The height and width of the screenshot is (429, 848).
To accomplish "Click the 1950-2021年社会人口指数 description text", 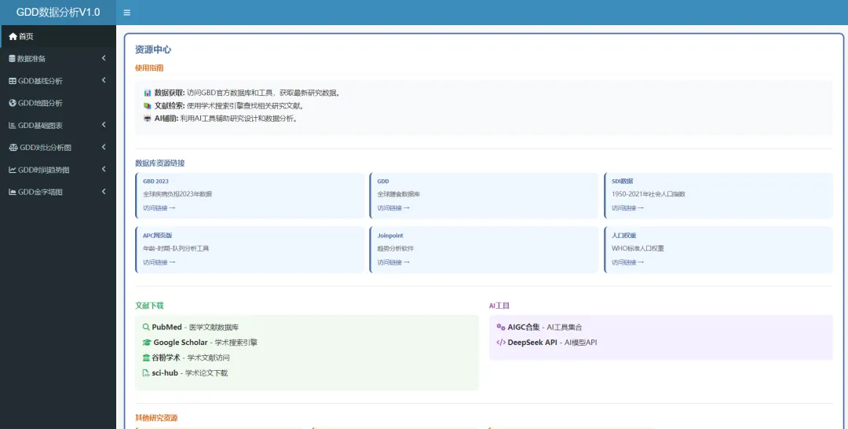I will coord(649,193).
